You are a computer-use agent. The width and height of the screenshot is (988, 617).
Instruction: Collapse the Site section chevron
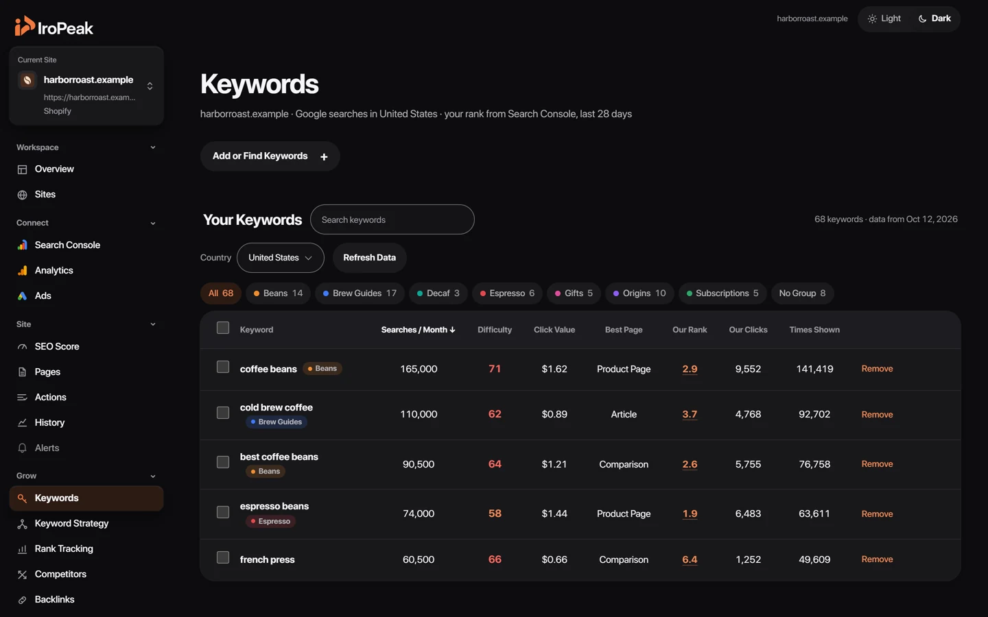153,324
